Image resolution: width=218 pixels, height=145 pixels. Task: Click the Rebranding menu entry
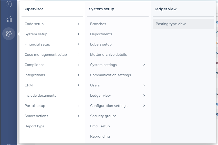click(x=100, y=136)
